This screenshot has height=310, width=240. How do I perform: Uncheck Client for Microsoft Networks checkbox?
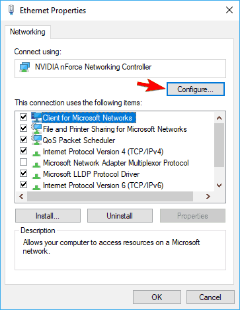[23, 117]
